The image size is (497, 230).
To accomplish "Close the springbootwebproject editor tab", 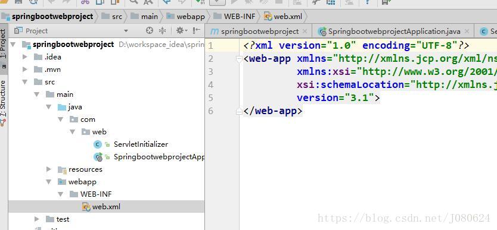I will pos(305,31).
